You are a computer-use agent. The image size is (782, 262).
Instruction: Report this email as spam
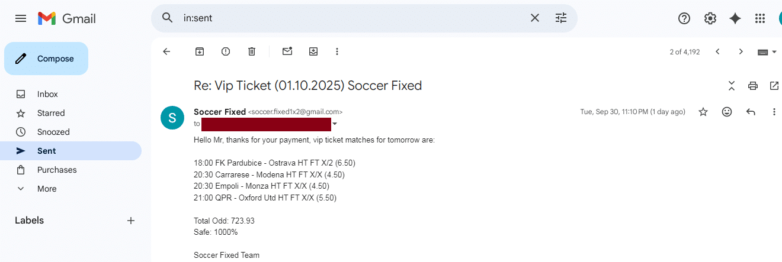[226, 51]
